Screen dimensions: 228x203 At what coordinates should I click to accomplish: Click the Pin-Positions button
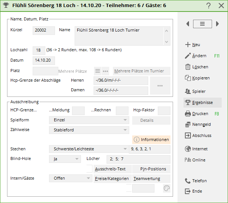pyautogui.click(x=151, y=169)
